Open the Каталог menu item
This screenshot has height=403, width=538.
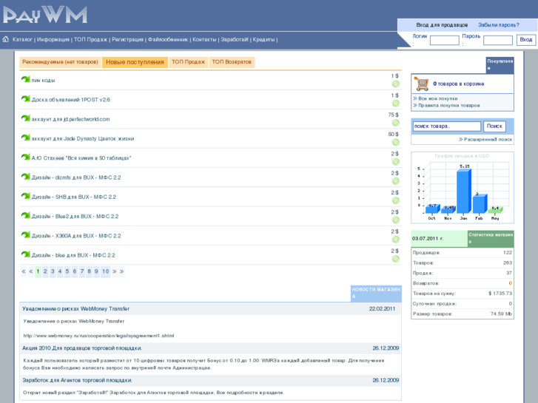click(x=22, y=39)
